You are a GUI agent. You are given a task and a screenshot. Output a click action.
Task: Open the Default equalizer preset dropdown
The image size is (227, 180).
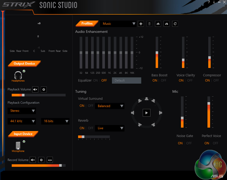(x=127, y=80)
